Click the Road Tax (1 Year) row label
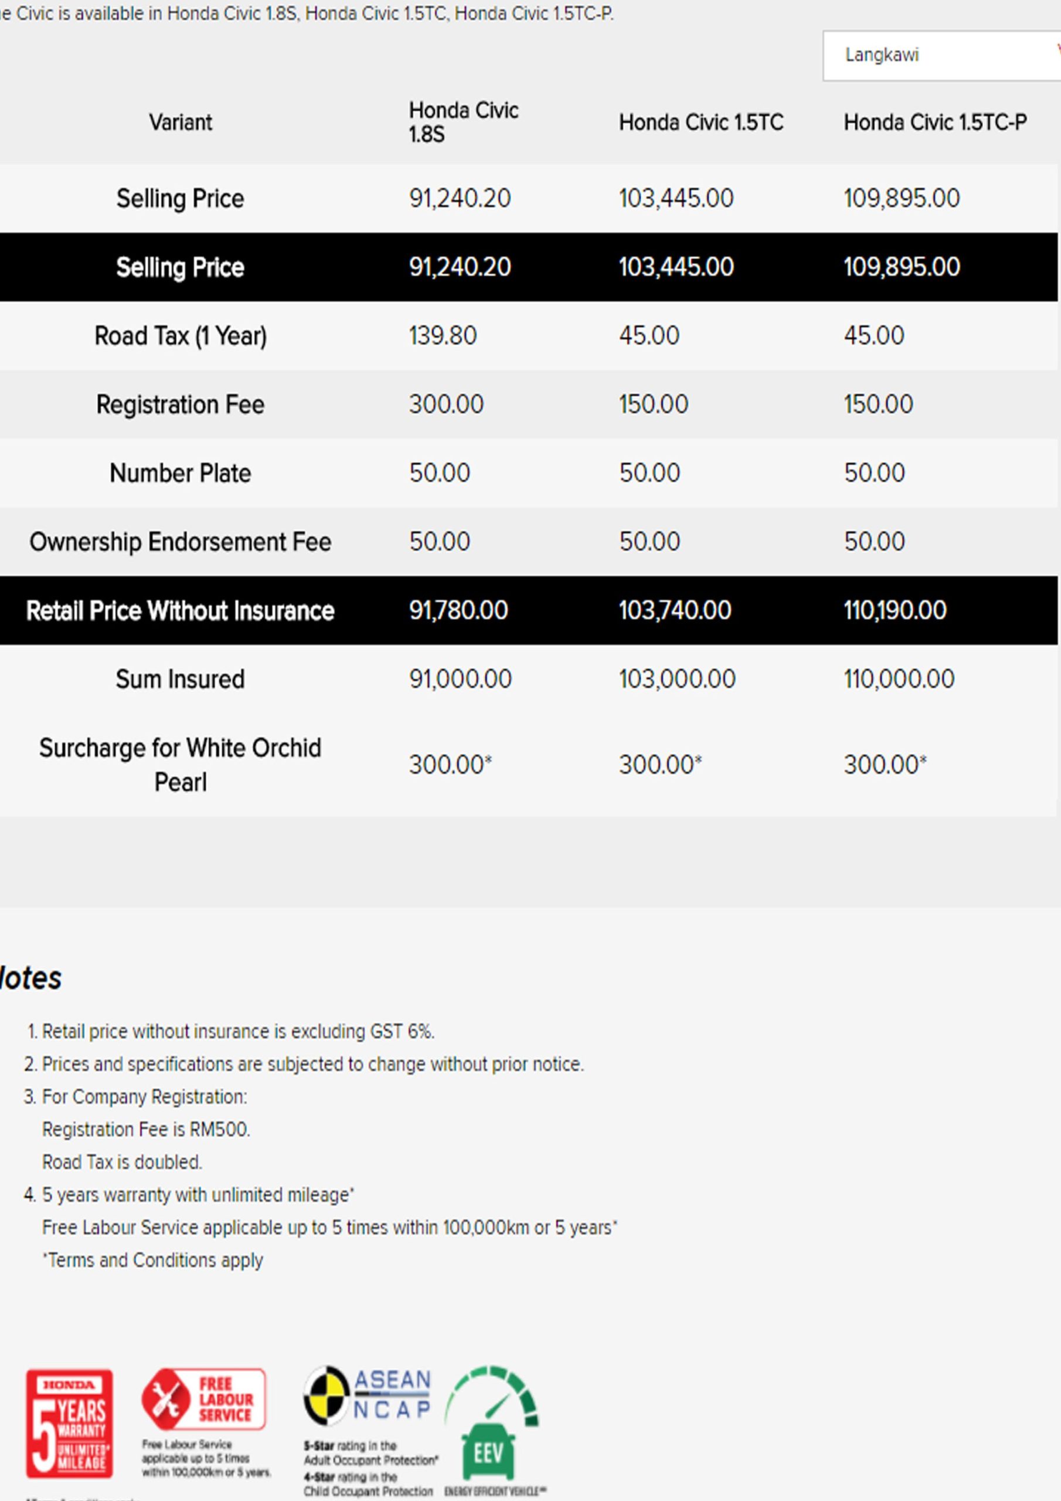Image resolution: width=1061 pixels, height=1501 pixels. 181,336
